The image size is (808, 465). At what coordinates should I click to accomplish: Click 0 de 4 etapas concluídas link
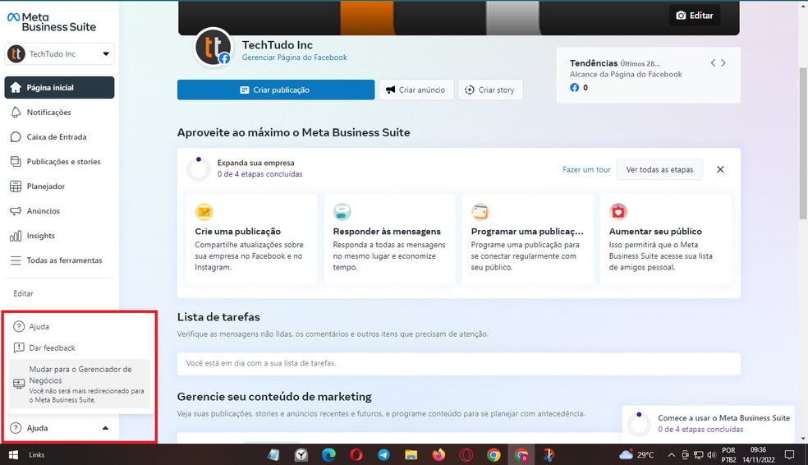[x=259, y=174]
